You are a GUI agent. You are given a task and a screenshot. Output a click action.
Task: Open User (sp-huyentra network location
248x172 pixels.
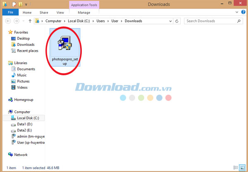31,143
